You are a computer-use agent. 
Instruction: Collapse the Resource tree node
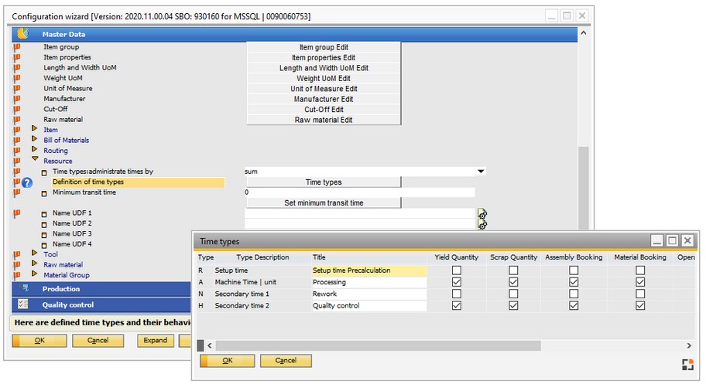coord(34,160)
